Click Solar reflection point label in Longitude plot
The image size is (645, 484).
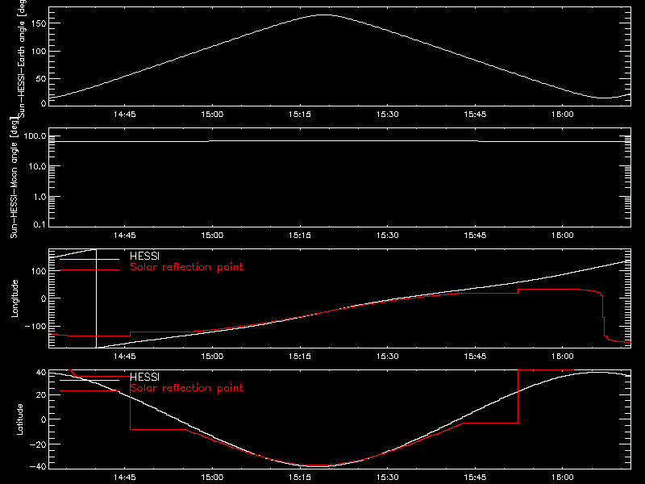click(186, 267)
